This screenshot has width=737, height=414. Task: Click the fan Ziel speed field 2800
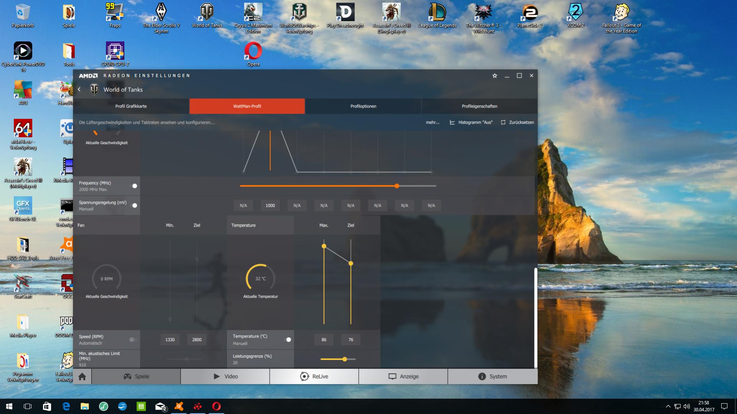(197, 340)
